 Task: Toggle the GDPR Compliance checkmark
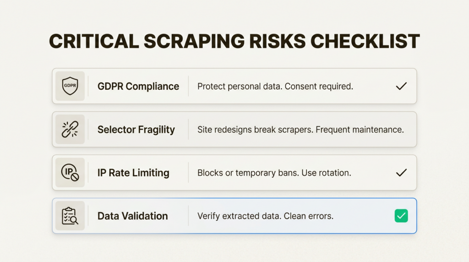(x=401, y=86)
